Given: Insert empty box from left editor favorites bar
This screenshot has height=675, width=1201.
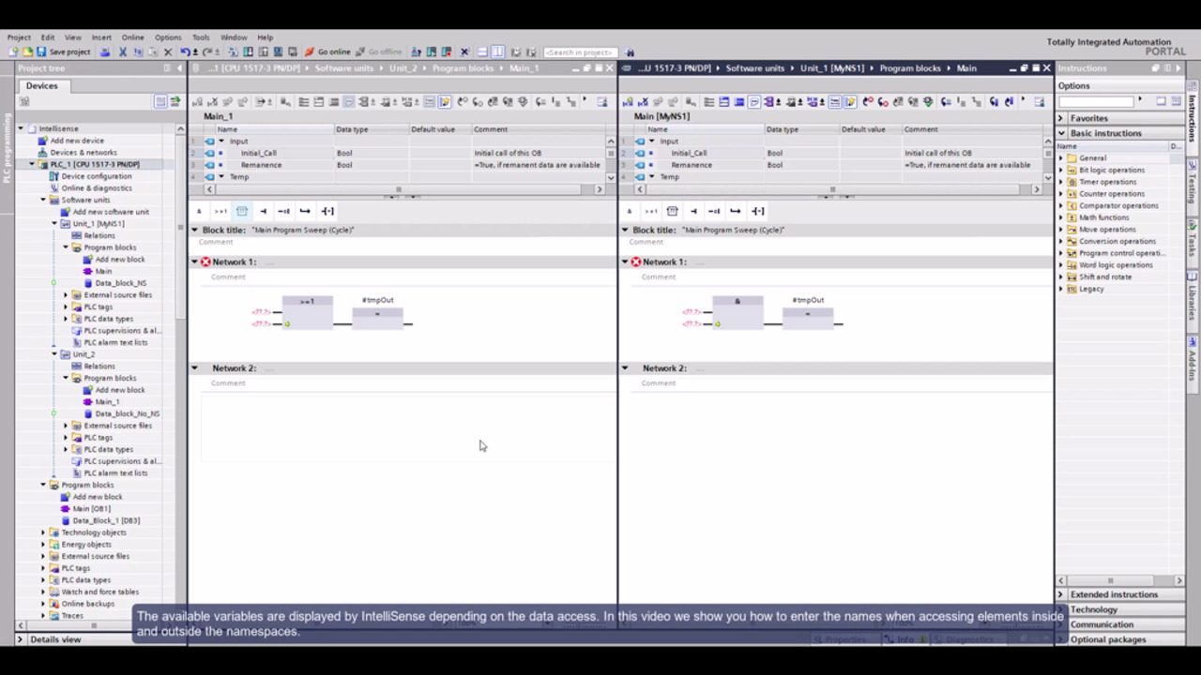Looking at the screenshot, I should (241, 211).
